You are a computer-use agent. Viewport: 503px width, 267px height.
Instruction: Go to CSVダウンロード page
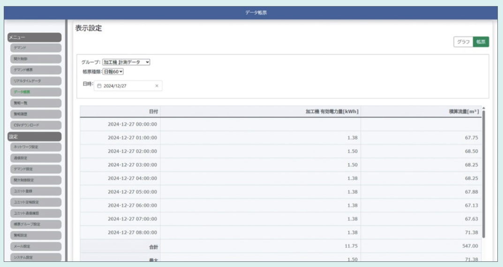36,125
